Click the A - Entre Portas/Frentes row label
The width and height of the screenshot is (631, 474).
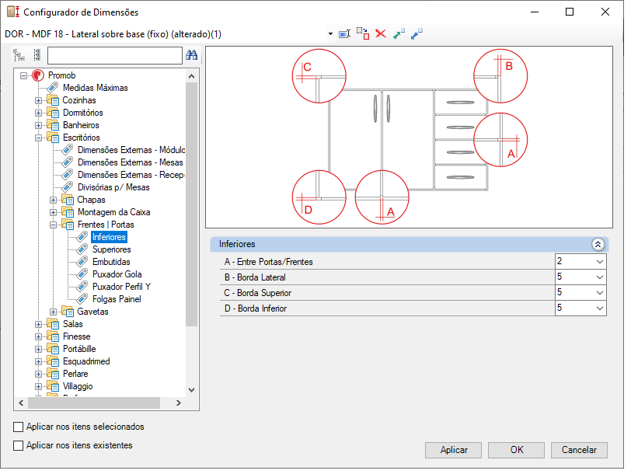coord(268,262)
